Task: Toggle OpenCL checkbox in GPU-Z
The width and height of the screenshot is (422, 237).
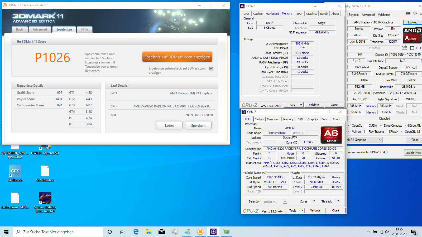Action: click(349, 126)
